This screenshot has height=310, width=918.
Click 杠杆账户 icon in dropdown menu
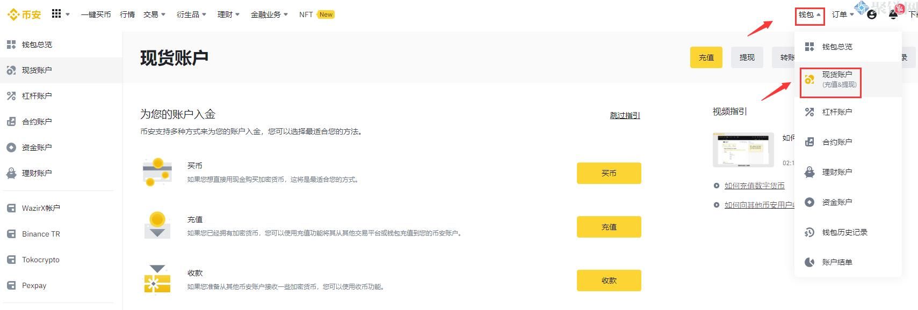809,112
